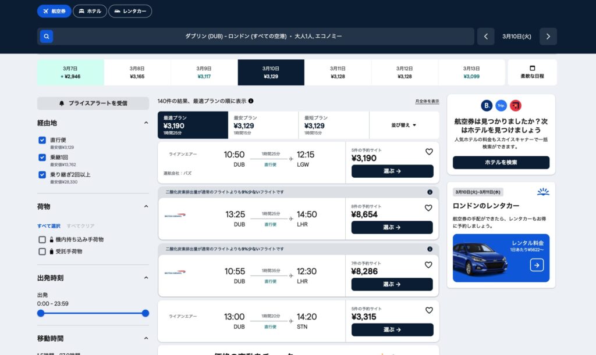Click arrow icon on rental car banner

pos(537,266)
